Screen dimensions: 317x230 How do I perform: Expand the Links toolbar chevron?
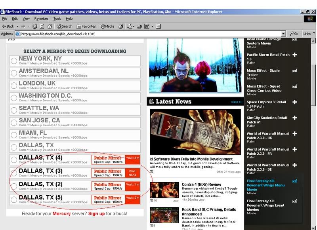point(314,34)
